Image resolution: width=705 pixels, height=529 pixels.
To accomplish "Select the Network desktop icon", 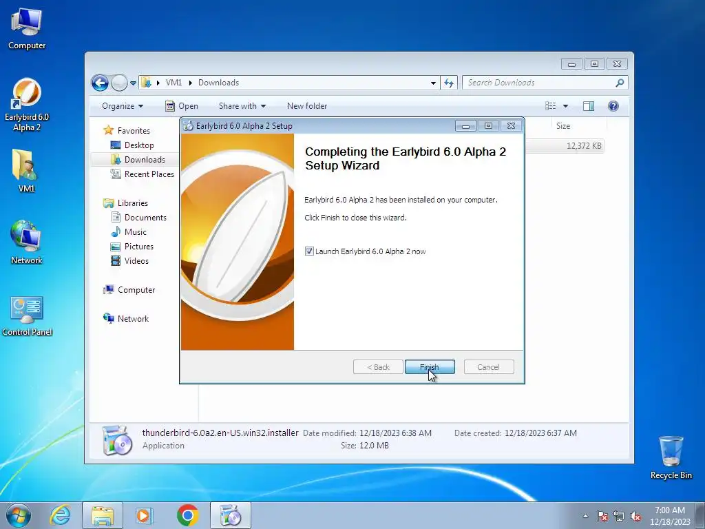I will pyautogui.click(x=27, y=242).
